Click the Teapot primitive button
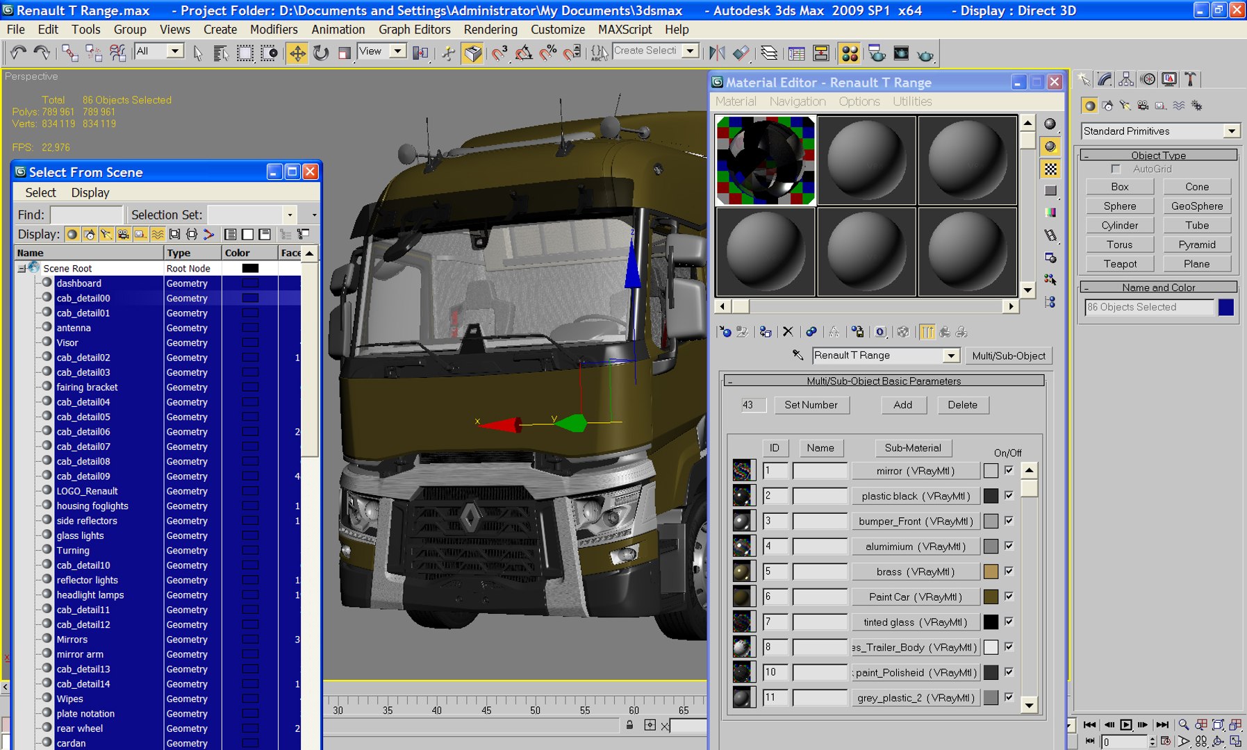This screenshot has height=750, width=1247. pos(1120,264)
